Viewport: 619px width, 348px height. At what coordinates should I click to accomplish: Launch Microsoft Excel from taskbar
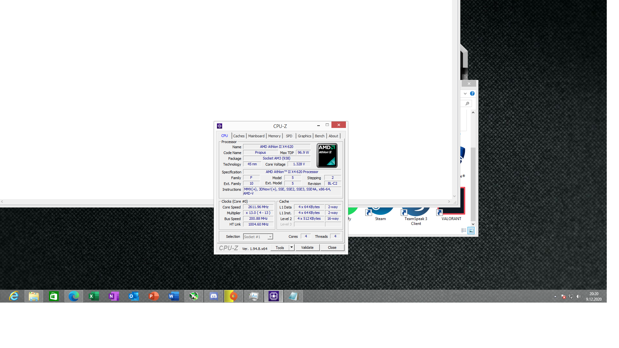pos(94,296)
